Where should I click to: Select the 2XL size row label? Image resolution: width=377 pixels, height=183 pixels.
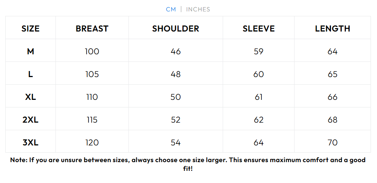30,120
